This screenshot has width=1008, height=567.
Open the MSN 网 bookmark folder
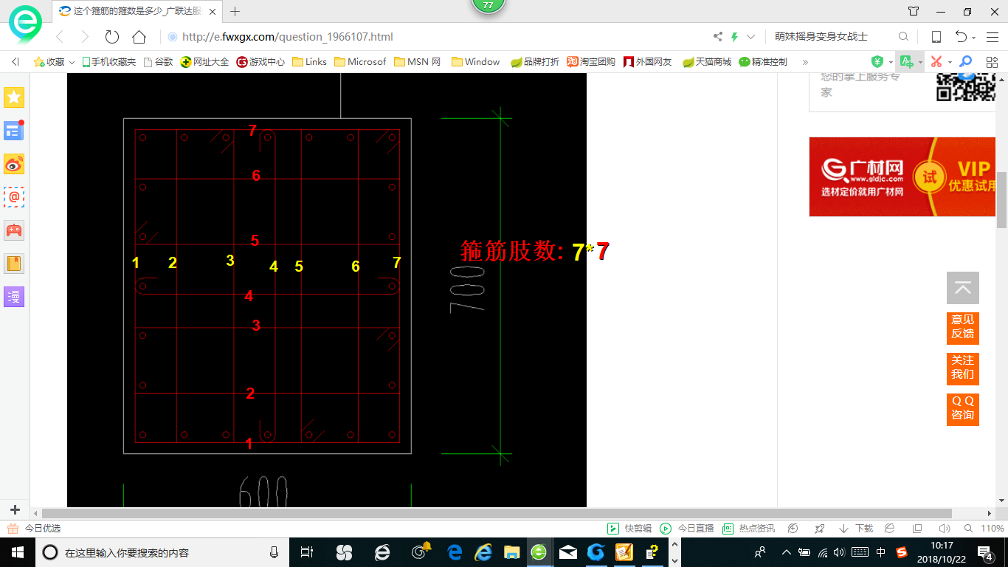pyautogui.click(x=417, y=62)
